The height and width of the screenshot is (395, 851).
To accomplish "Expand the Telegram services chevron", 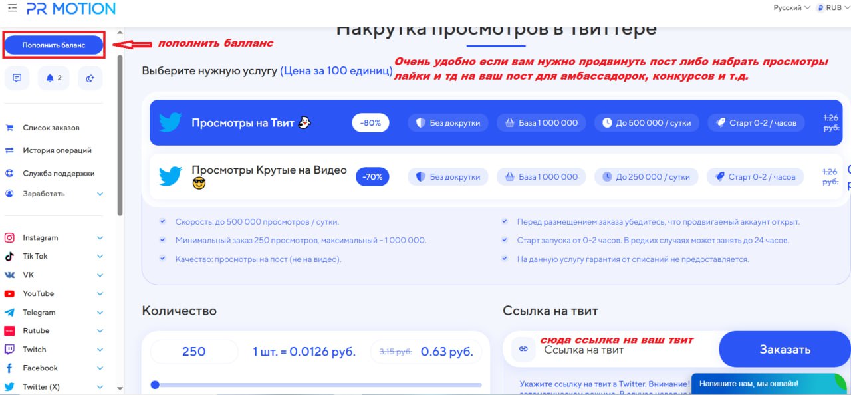I will click(x=100, y=312).
